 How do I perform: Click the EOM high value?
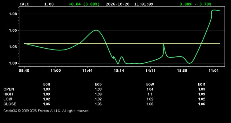201,94
